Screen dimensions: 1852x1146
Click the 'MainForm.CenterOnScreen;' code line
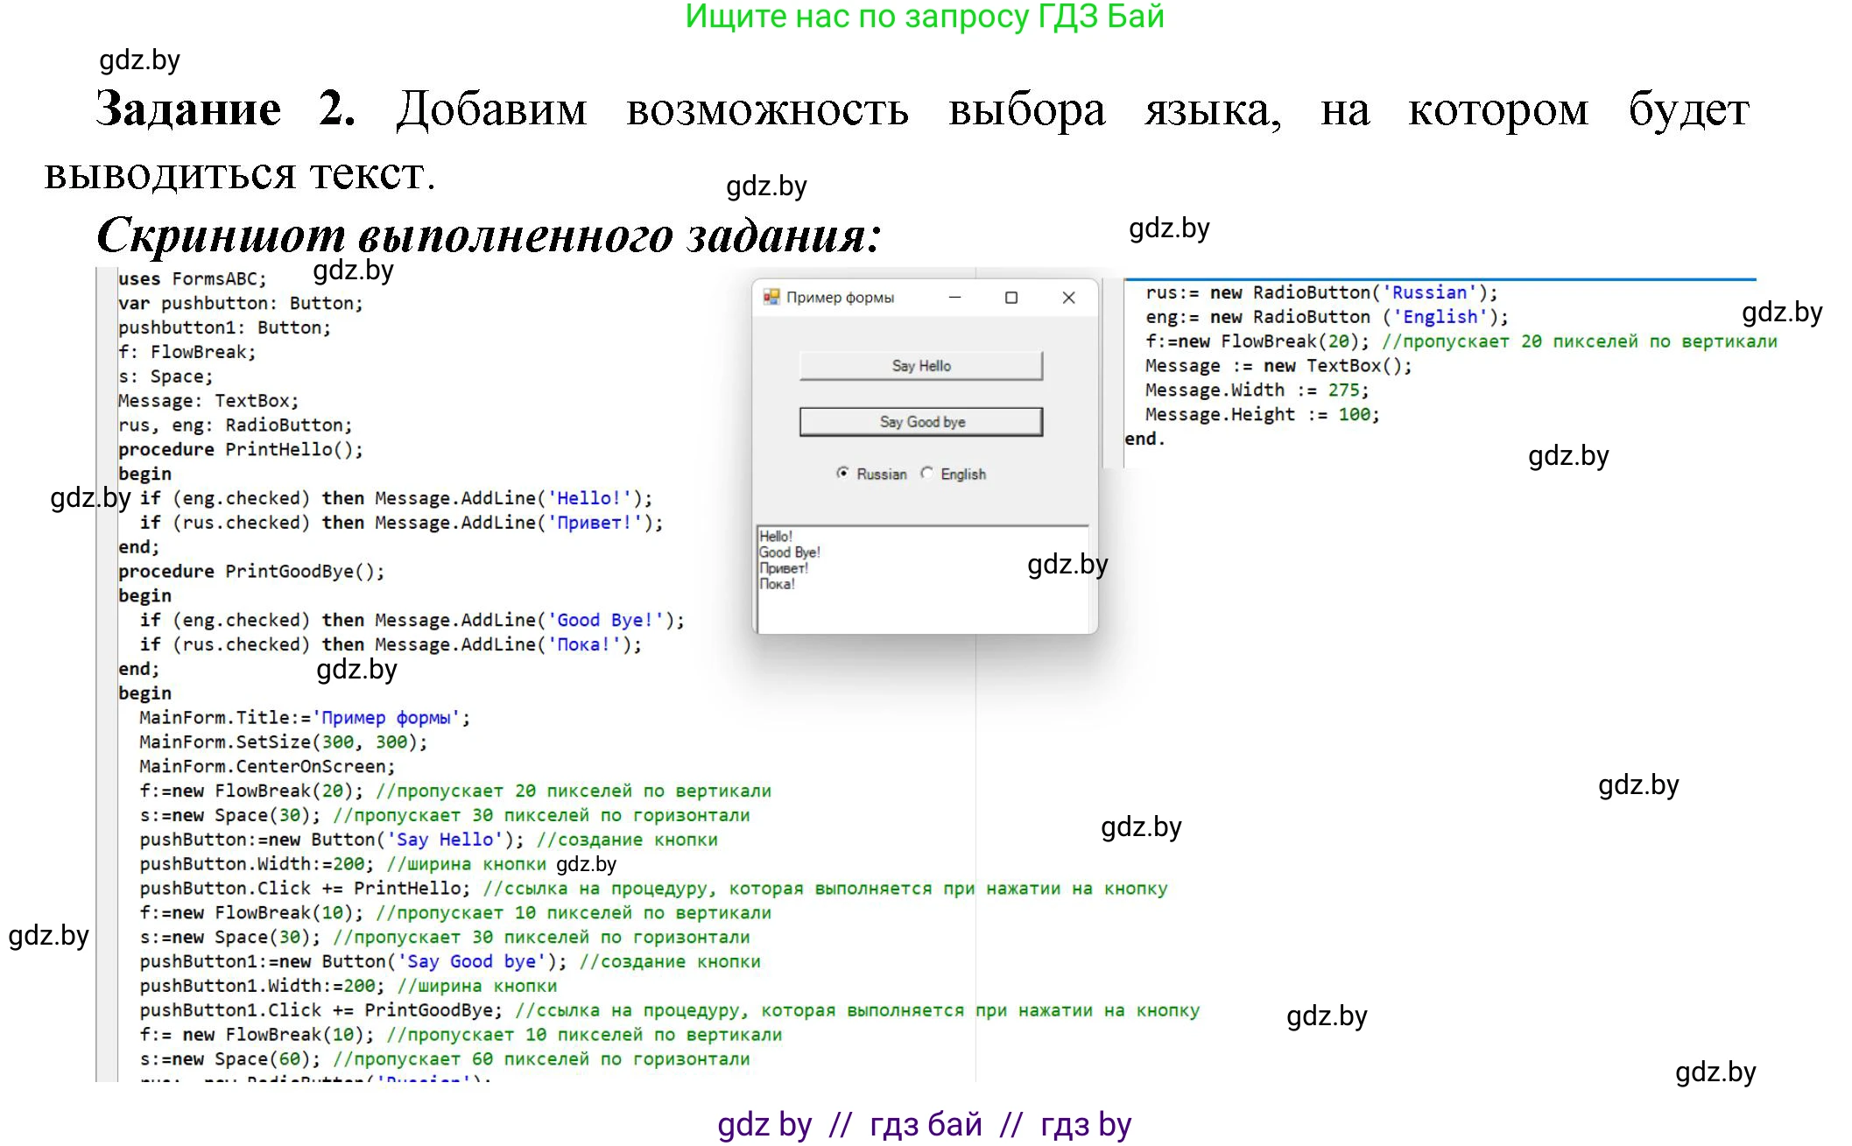click(267, 766)
